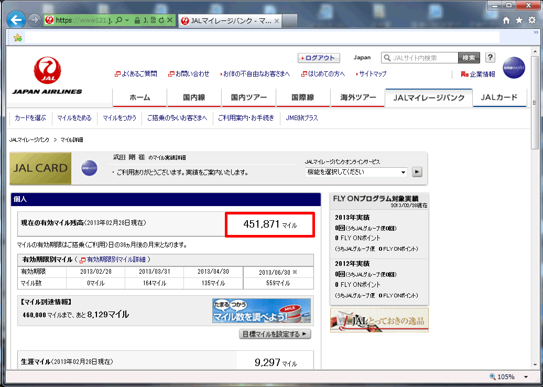Screen dimensions: 543x387
Task: Click the 559マイル table cell
Action: coord(278,283)
